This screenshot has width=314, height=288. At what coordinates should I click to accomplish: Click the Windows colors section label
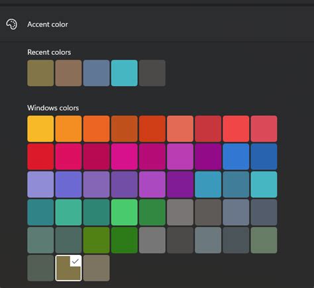pyautogui.click(x=53, y=108)
